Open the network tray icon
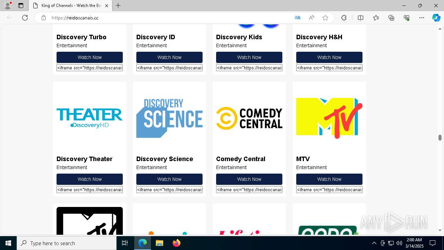This screenshot has height=250, width=444. pos(391,243)
